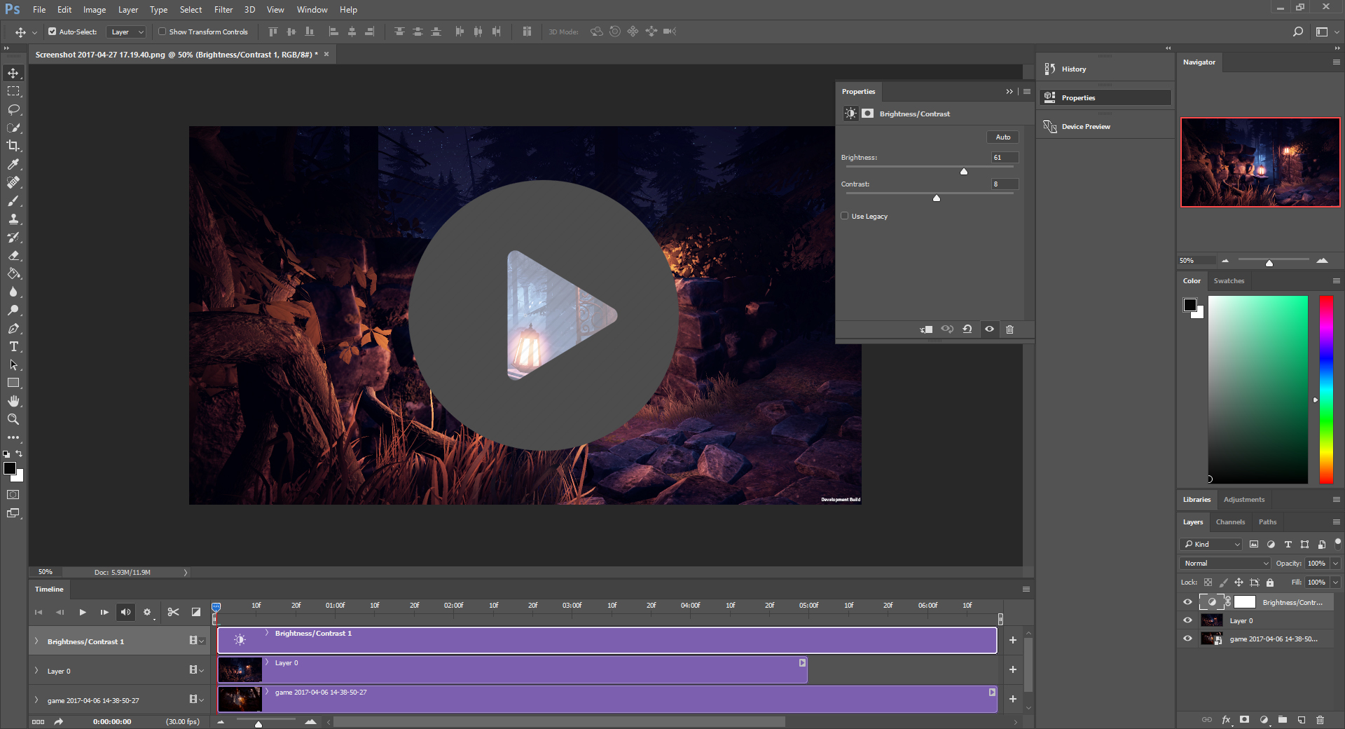Open the Device Preview panel button
This screenshot has width=1345, height=729.
[x=1105, y=127]
